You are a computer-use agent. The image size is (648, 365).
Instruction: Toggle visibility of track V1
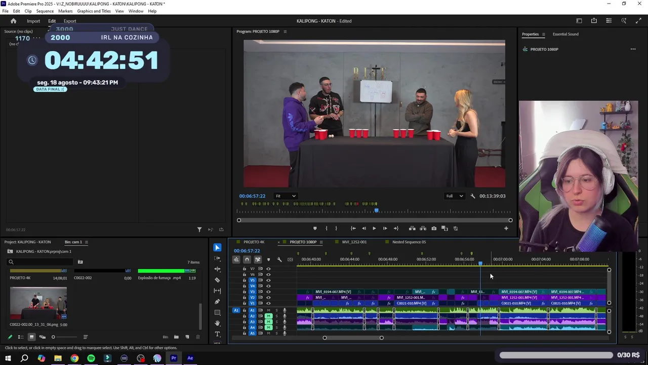[x=268, y=303]
